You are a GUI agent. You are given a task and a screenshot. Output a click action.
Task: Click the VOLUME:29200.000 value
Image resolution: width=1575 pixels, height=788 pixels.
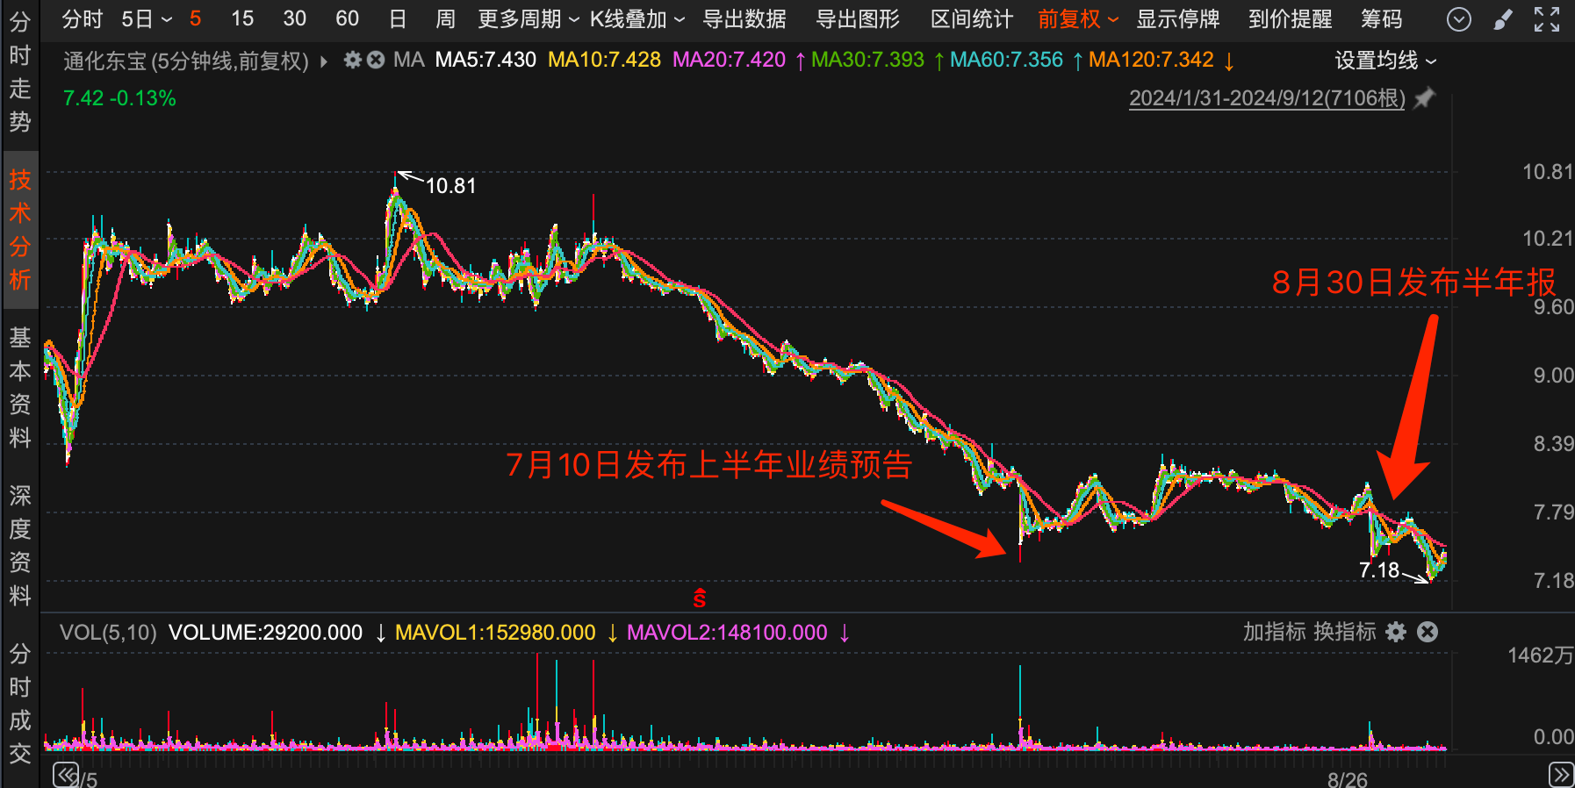(x=265, y=632)
